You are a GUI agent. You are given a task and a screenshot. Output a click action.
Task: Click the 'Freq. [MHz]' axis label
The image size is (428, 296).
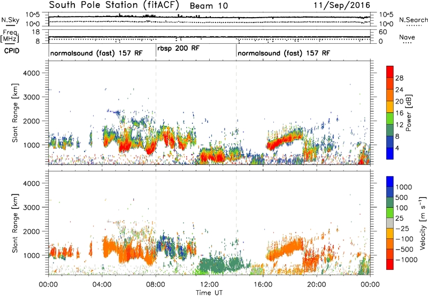(x=10, y=36)
